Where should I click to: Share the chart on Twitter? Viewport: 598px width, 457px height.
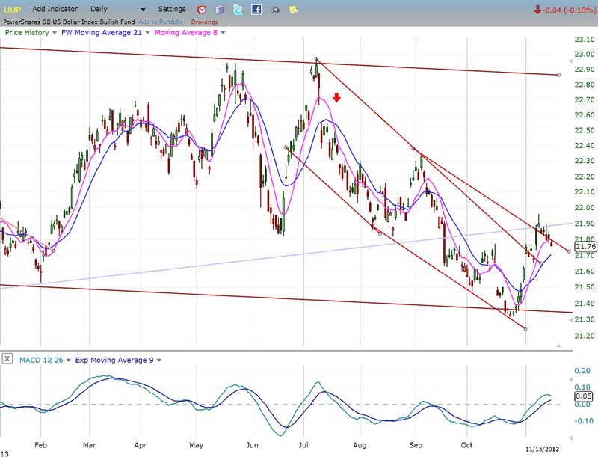pyautogui.click(x=238, y=10)
